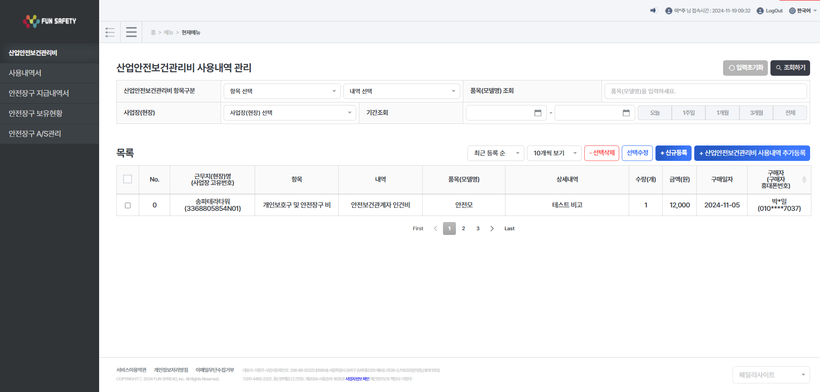Click the 안전보건관계자 인건비 cell
This screenshot has width=820, height=392.
coord(380,205)
